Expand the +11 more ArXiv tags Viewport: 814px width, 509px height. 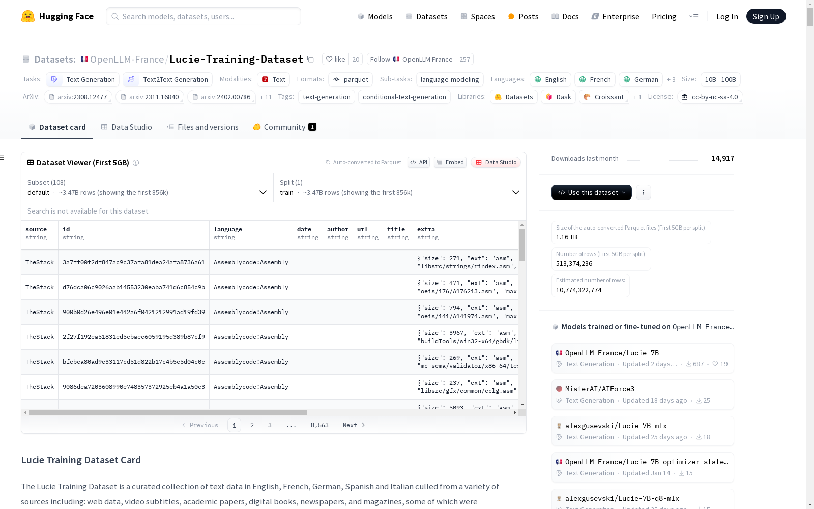(x=266, y=97)
